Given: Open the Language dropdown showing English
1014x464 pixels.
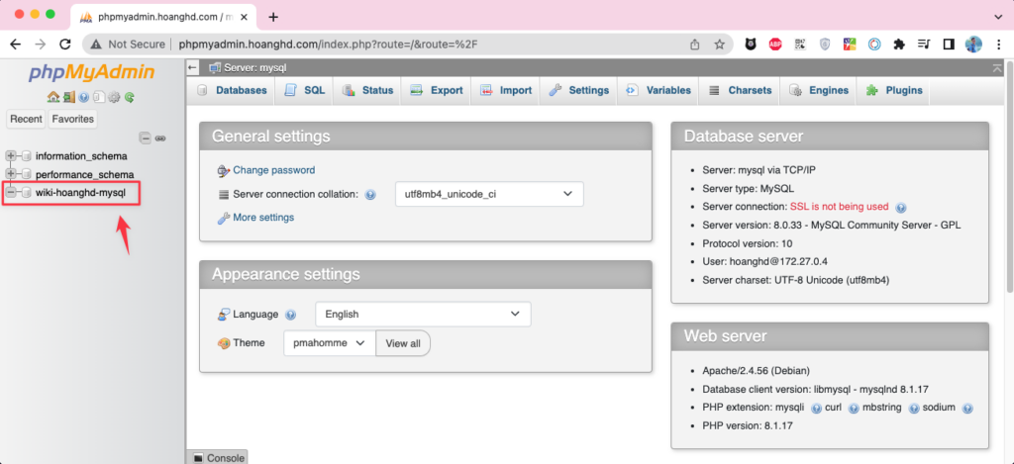Looking at the screenshot, I should pyautogui.click(x=423, y=314).
